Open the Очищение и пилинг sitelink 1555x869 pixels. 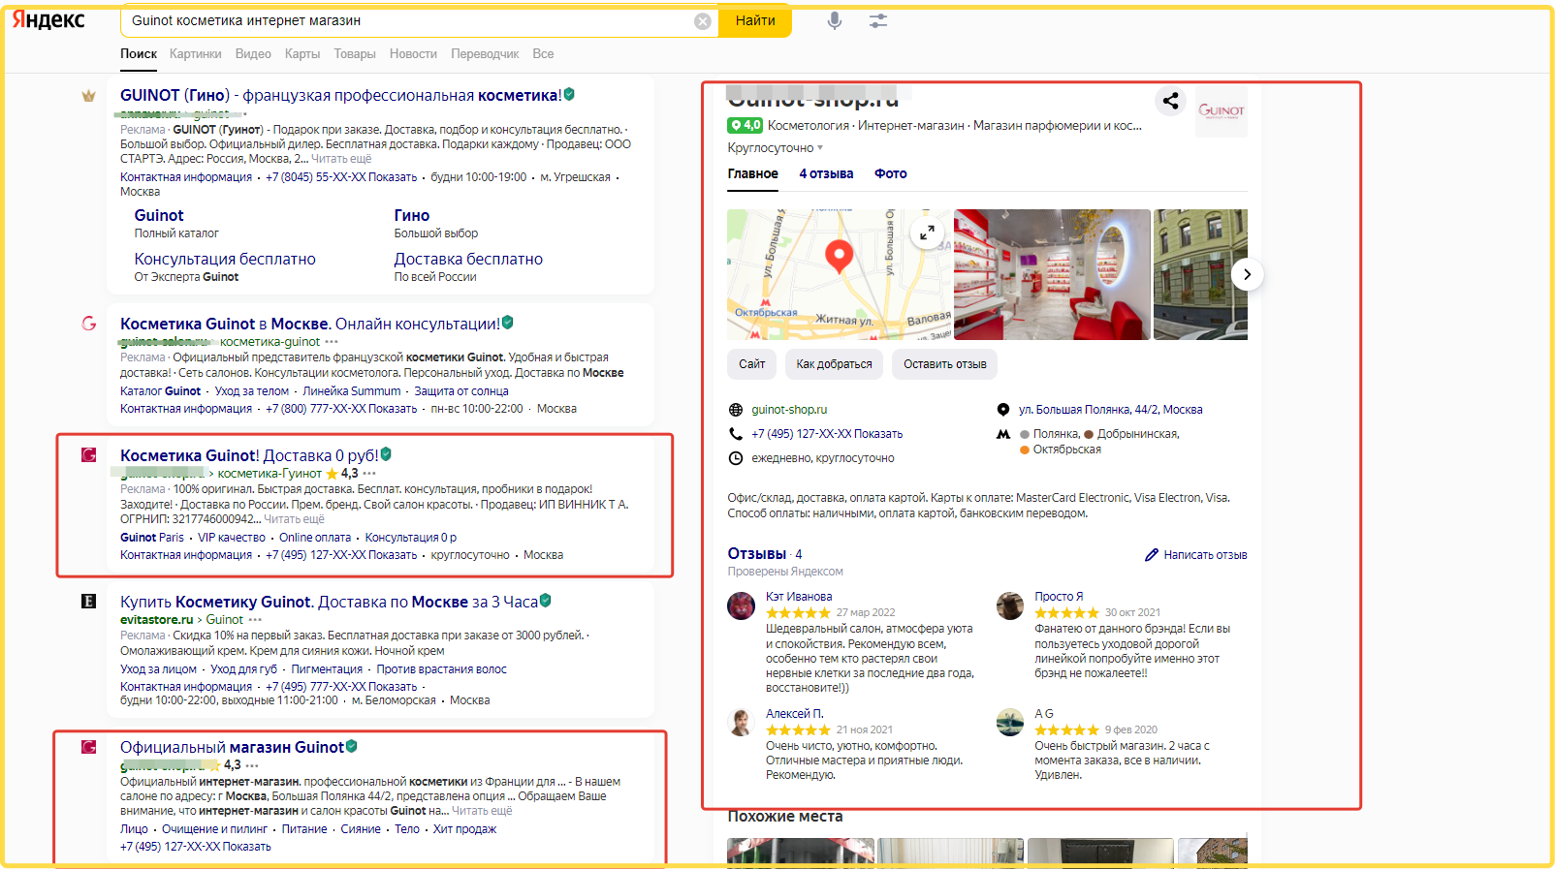pyautogui.click(x=214, y=829)
